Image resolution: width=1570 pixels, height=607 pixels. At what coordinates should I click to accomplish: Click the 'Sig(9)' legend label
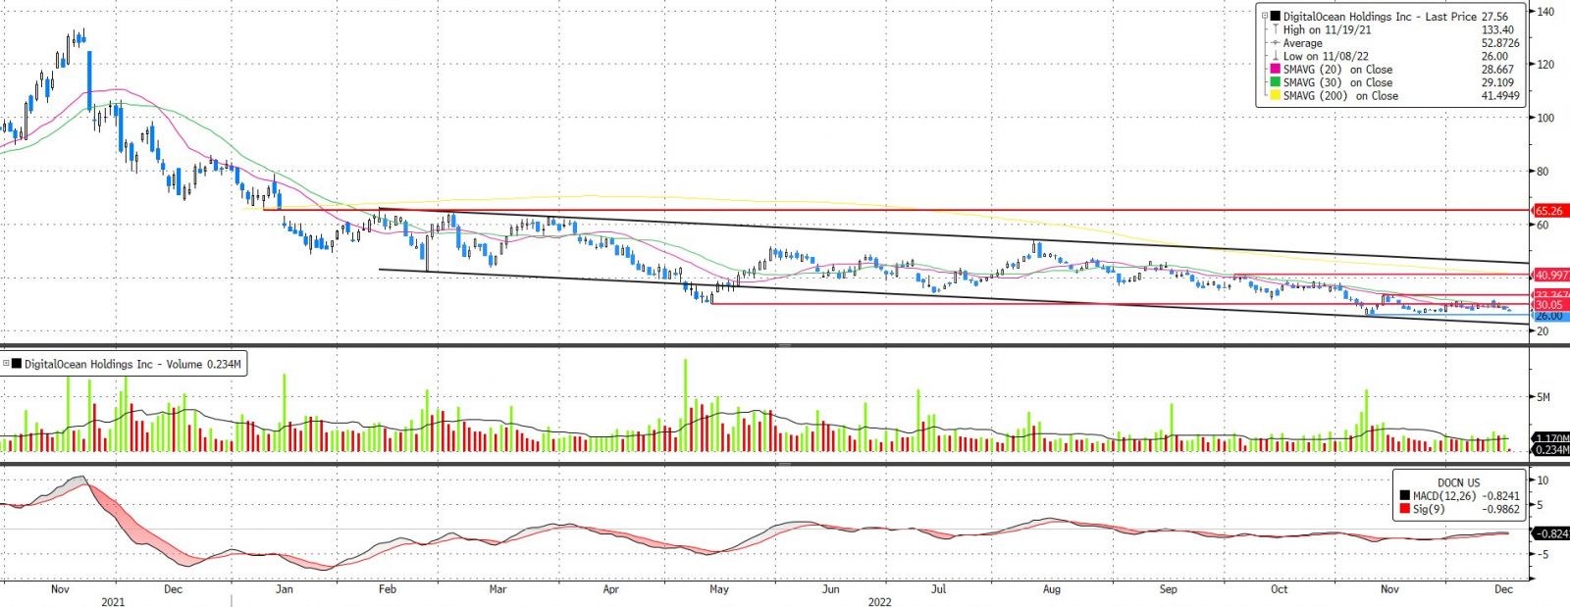(1427, 509)
